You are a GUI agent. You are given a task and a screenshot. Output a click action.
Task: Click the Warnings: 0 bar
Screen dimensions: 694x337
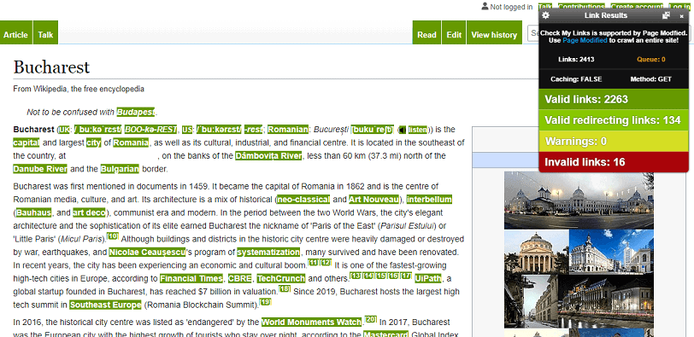(x=614, y=142)
